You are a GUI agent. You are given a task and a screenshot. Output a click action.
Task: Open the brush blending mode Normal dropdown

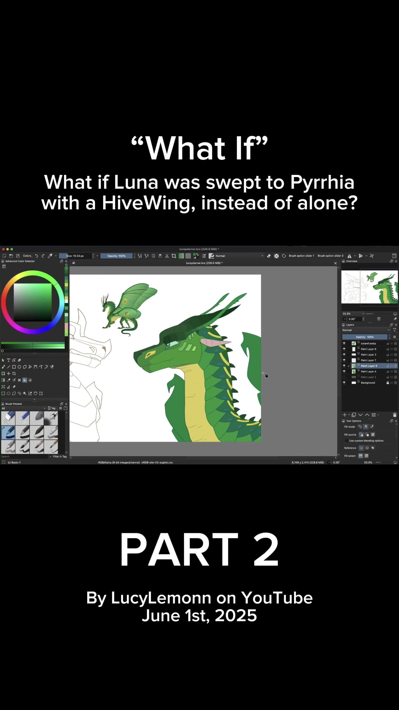coord(239,256)
